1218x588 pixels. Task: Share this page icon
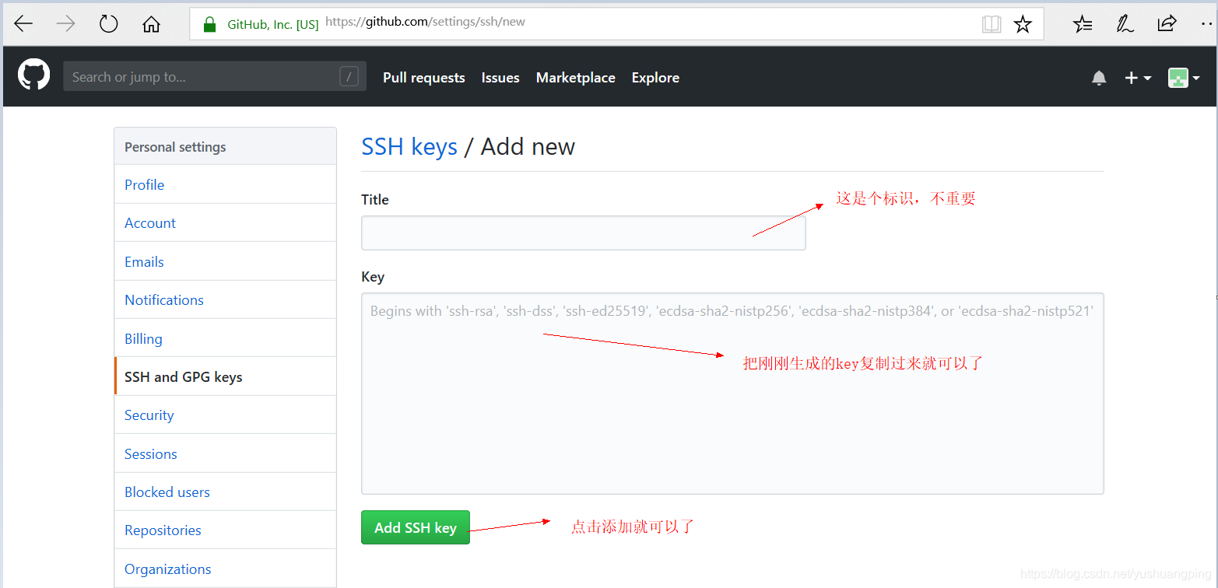(1167, 24)
